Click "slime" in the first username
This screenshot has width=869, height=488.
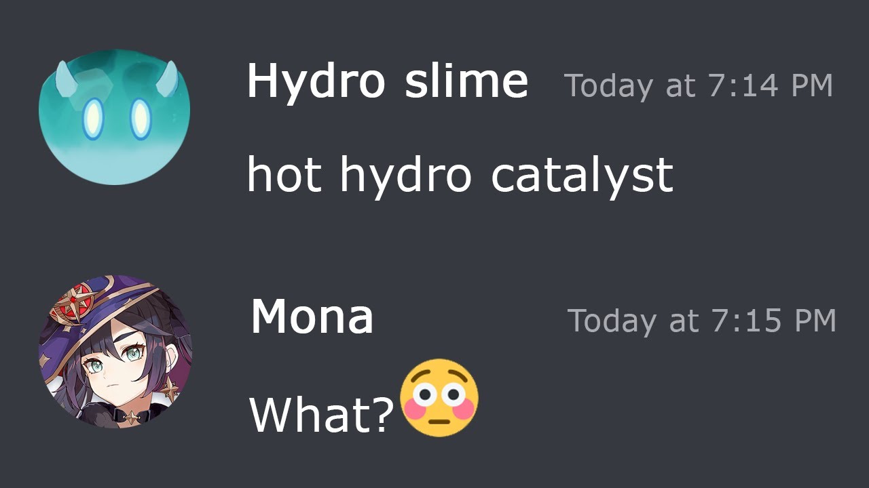click(466, 81)
